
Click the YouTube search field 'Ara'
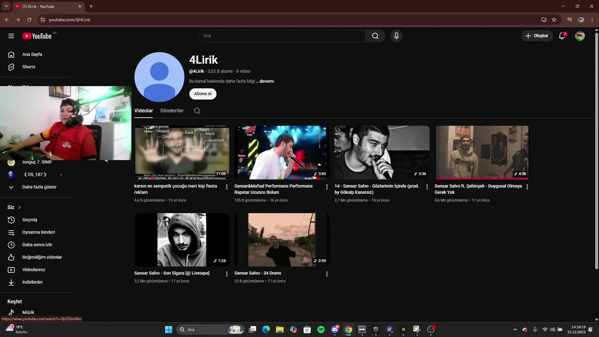pyautogui.click(x=282, y=36)
